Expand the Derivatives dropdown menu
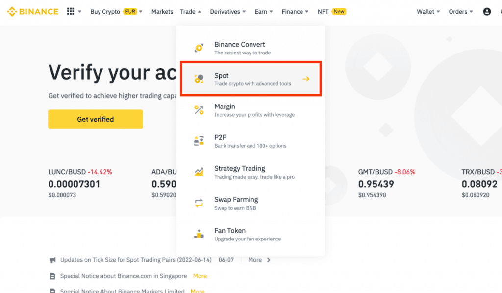The width and height of the screenshot is (502, 293). click(228, 12)
